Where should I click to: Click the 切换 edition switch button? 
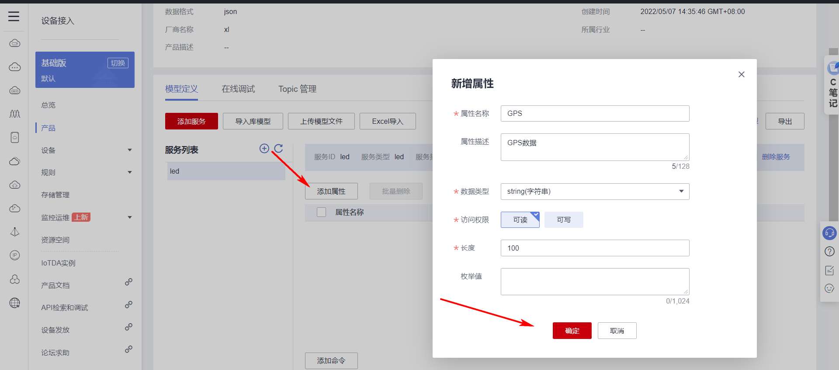click(x=118, y=63)
